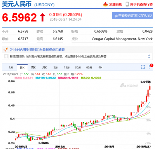Click the advisor message to view older opinions

[58, 56]
